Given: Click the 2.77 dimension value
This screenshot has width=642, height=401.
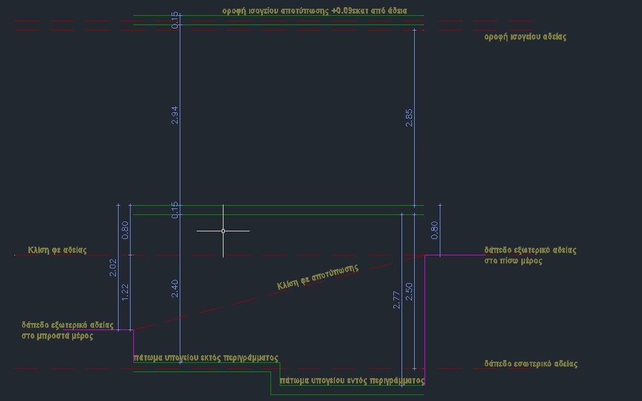Looking at the screenshot, I should [397, 300].
